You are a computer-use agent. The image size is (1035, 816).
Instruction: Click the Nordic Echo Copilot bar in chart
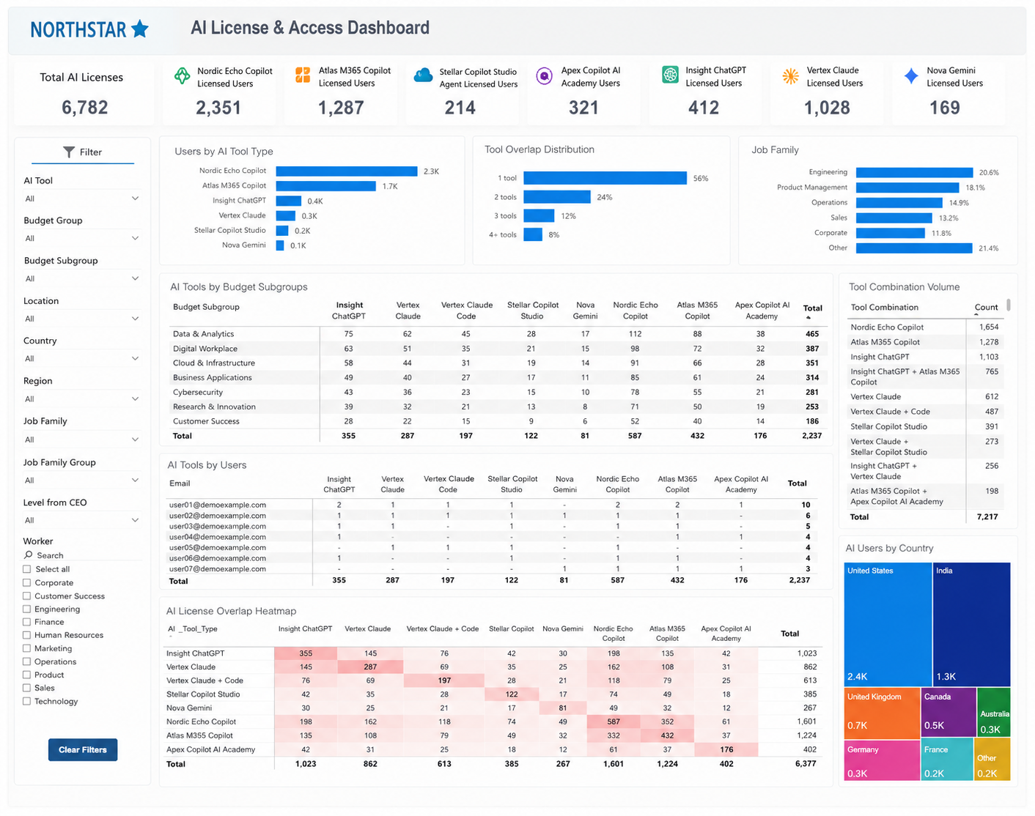click(x=347, y=171)
